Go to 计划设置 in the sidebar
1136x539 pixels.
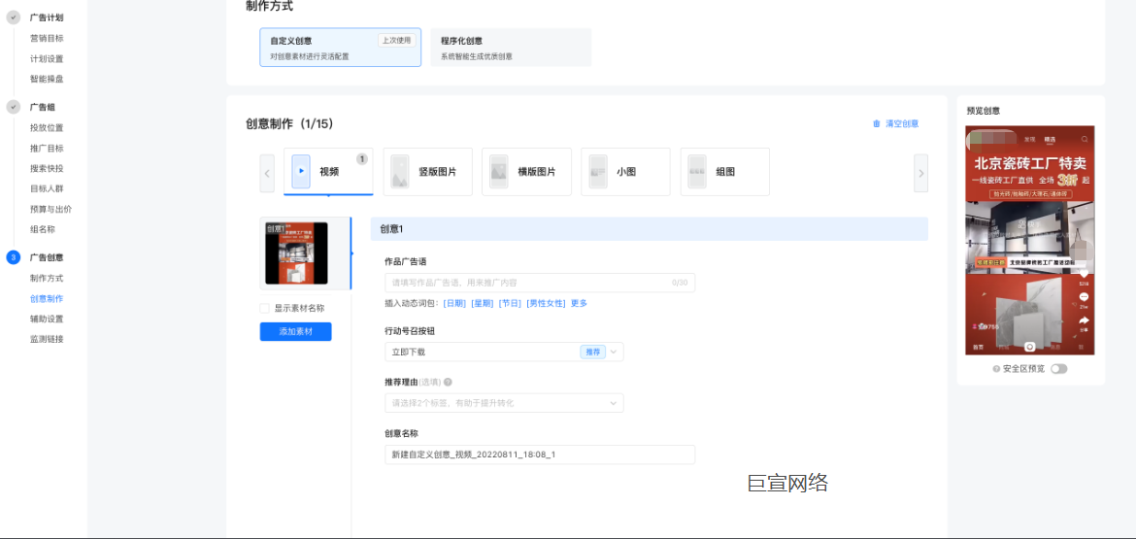pos(47,58)
